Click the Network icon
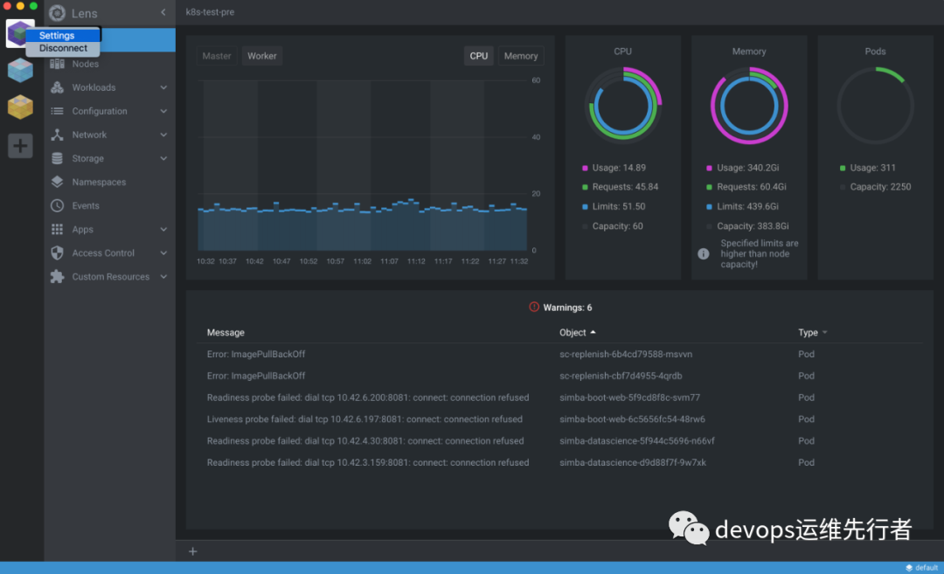944x574 pixels. tap(57, 135)
